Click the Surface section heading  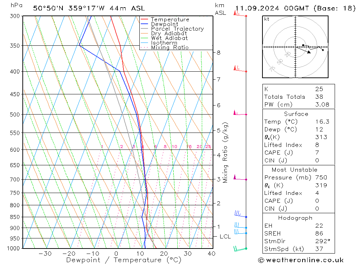pos(296,114)
